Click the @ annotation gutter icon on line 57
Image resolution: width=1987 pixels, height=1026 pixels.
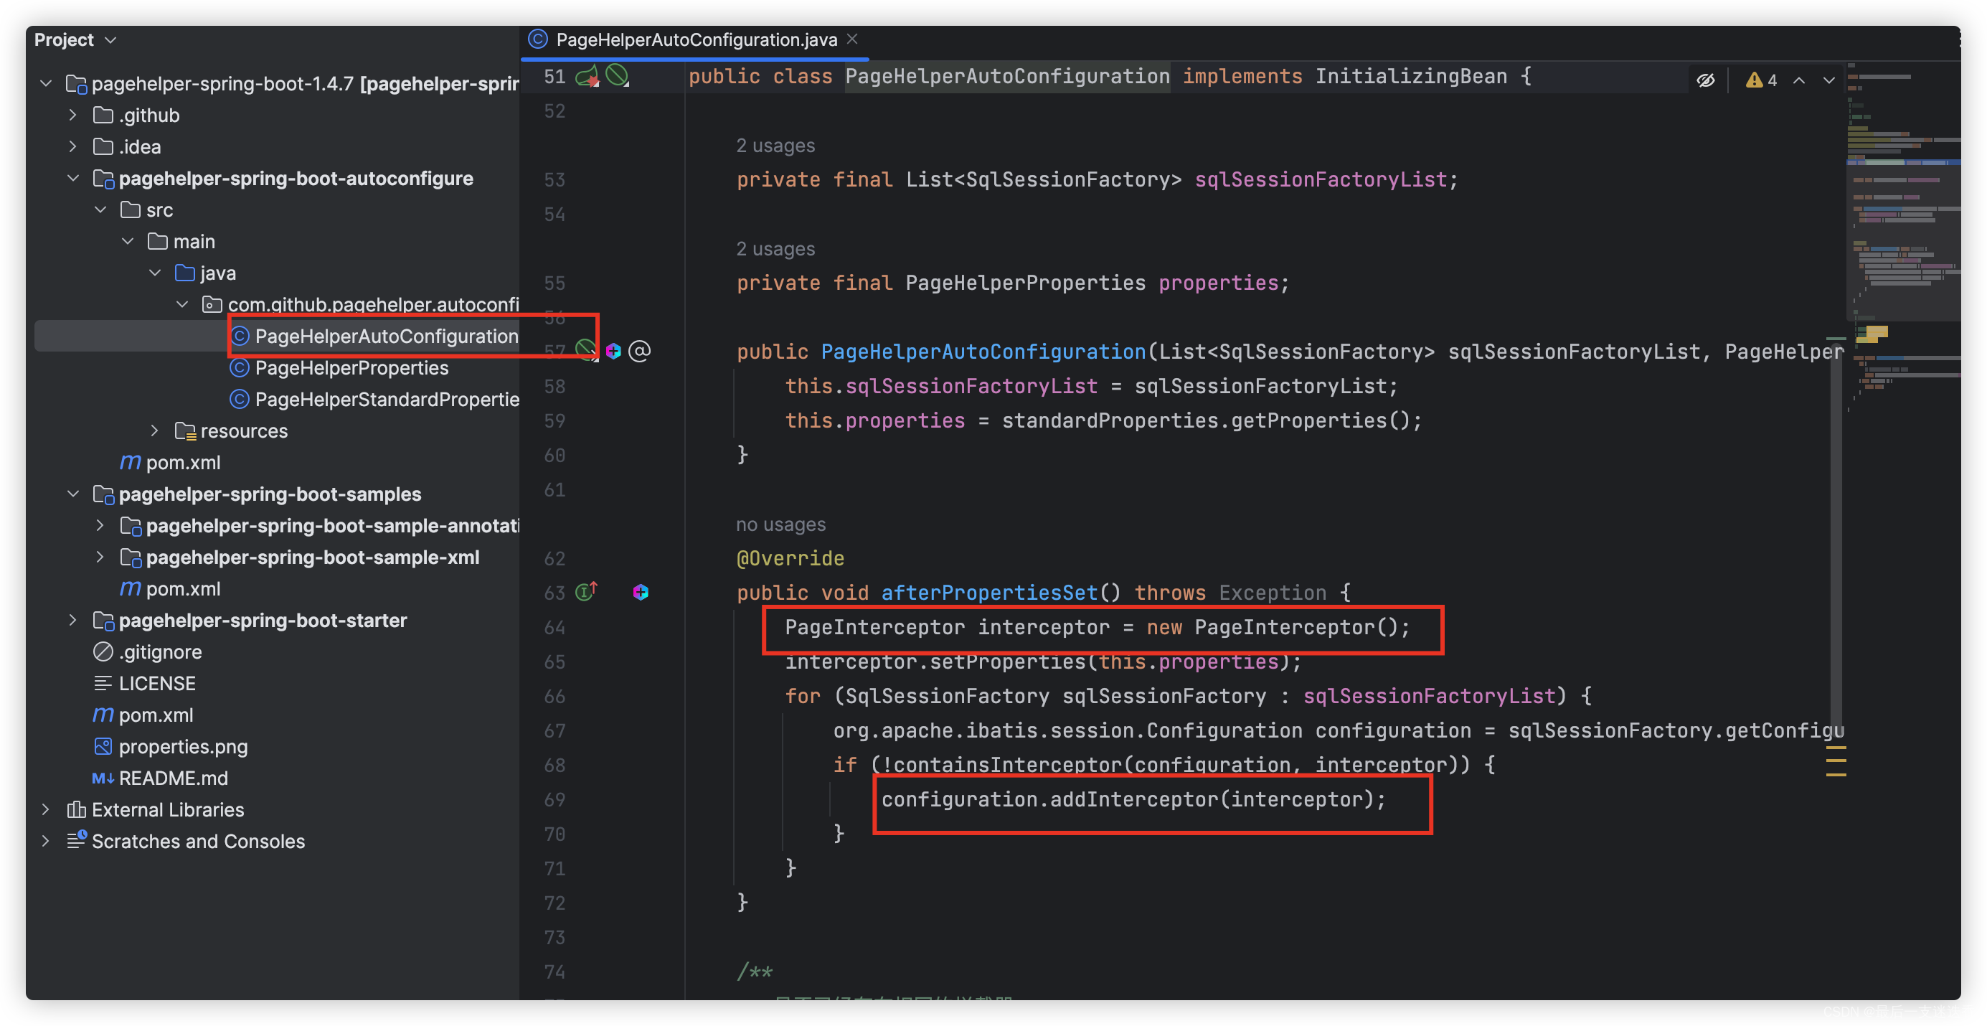click(x=639, y=352)
